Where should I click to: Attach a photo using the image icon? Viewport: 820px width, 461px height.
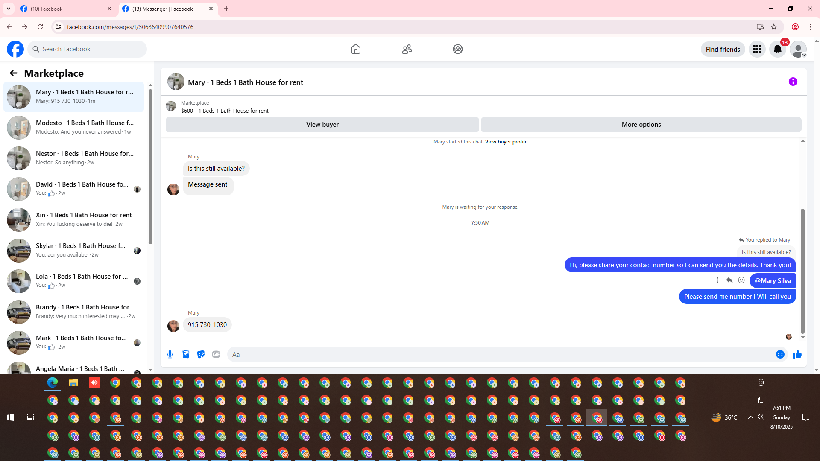[185, 354]
